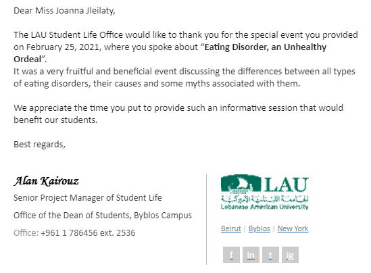Click the 'Dear Miss Joanna Jleilaty' greeting
The image size is (371, 273).
coord(64,11)
